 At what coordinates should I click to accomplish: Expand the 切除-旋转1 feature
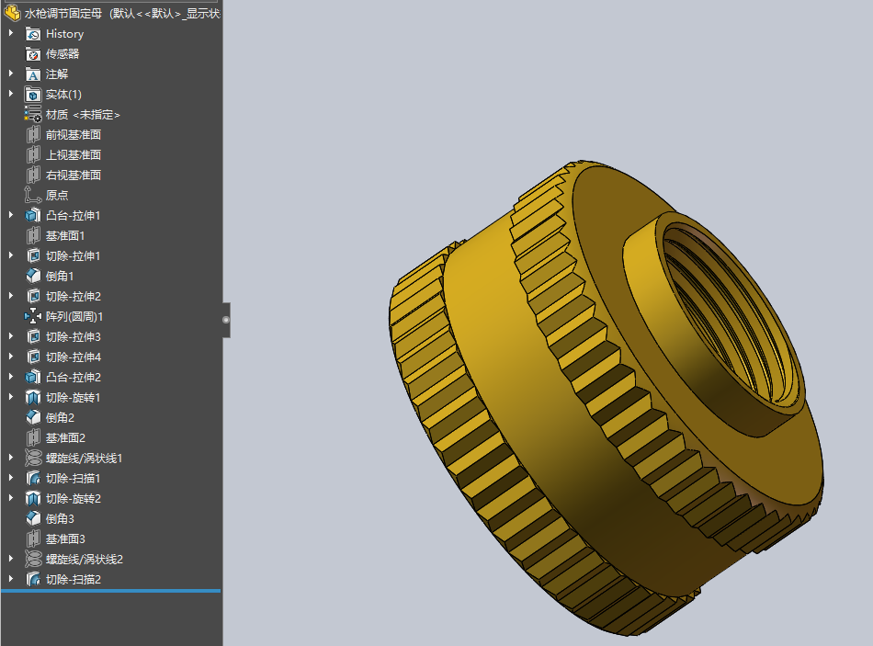pyautogui.click(x=11, y=397)
